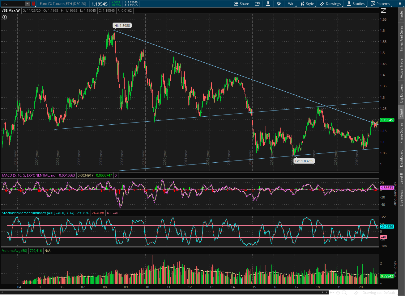This screenshot has height=296, width=405.
Task: Click the +.0033 net change value
Action: [x=116, y=2]
